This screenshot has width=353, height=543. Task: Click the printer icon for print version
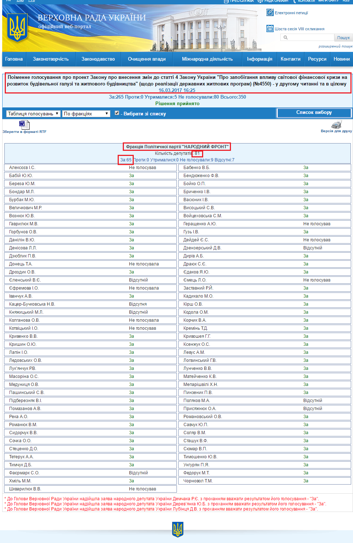336,125
